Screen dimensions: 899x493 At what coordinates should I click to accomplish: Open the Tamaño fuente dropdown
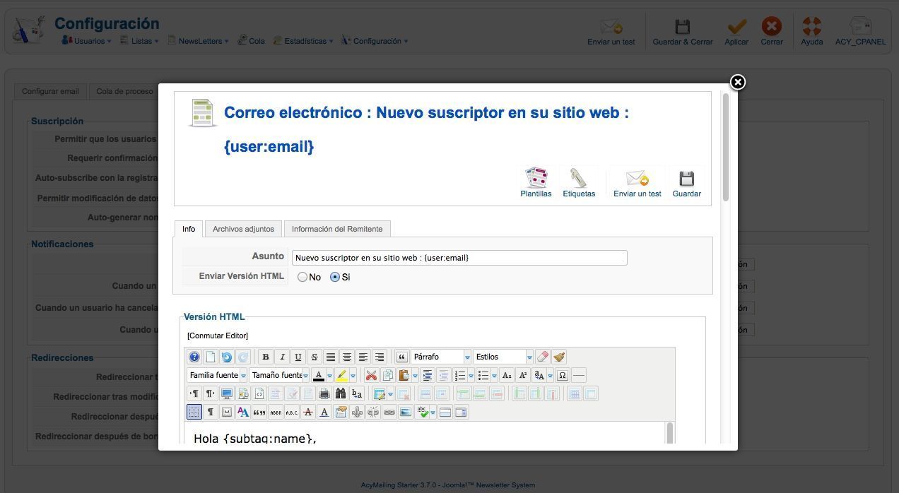(279, 375)
